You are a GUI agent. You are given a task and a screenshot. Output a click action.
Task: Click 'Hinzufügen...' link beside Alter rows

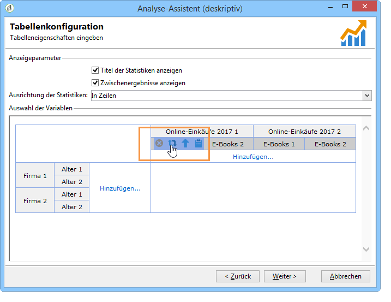[x=120, y=188]
